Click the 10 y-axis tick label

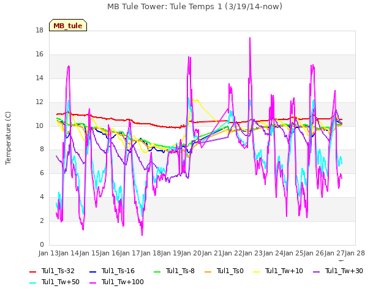(x=39, y=126)
